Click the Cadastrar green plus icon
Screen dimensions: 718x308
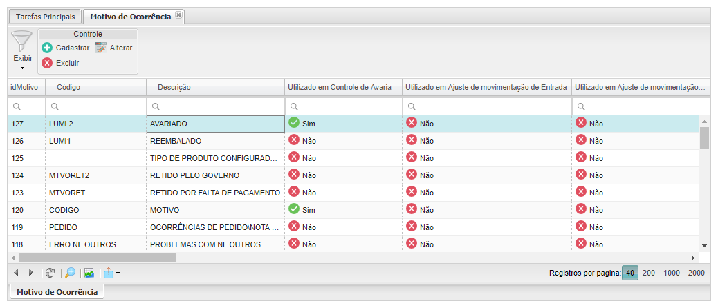47,48
